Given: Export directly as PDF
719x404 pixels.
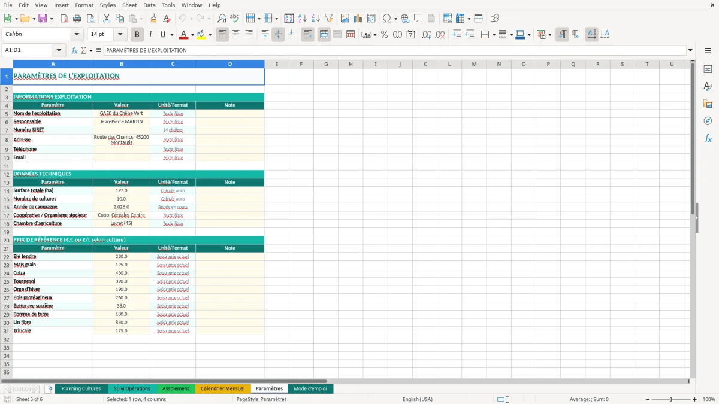Looking at the screenshot, I should pos(64,19).
